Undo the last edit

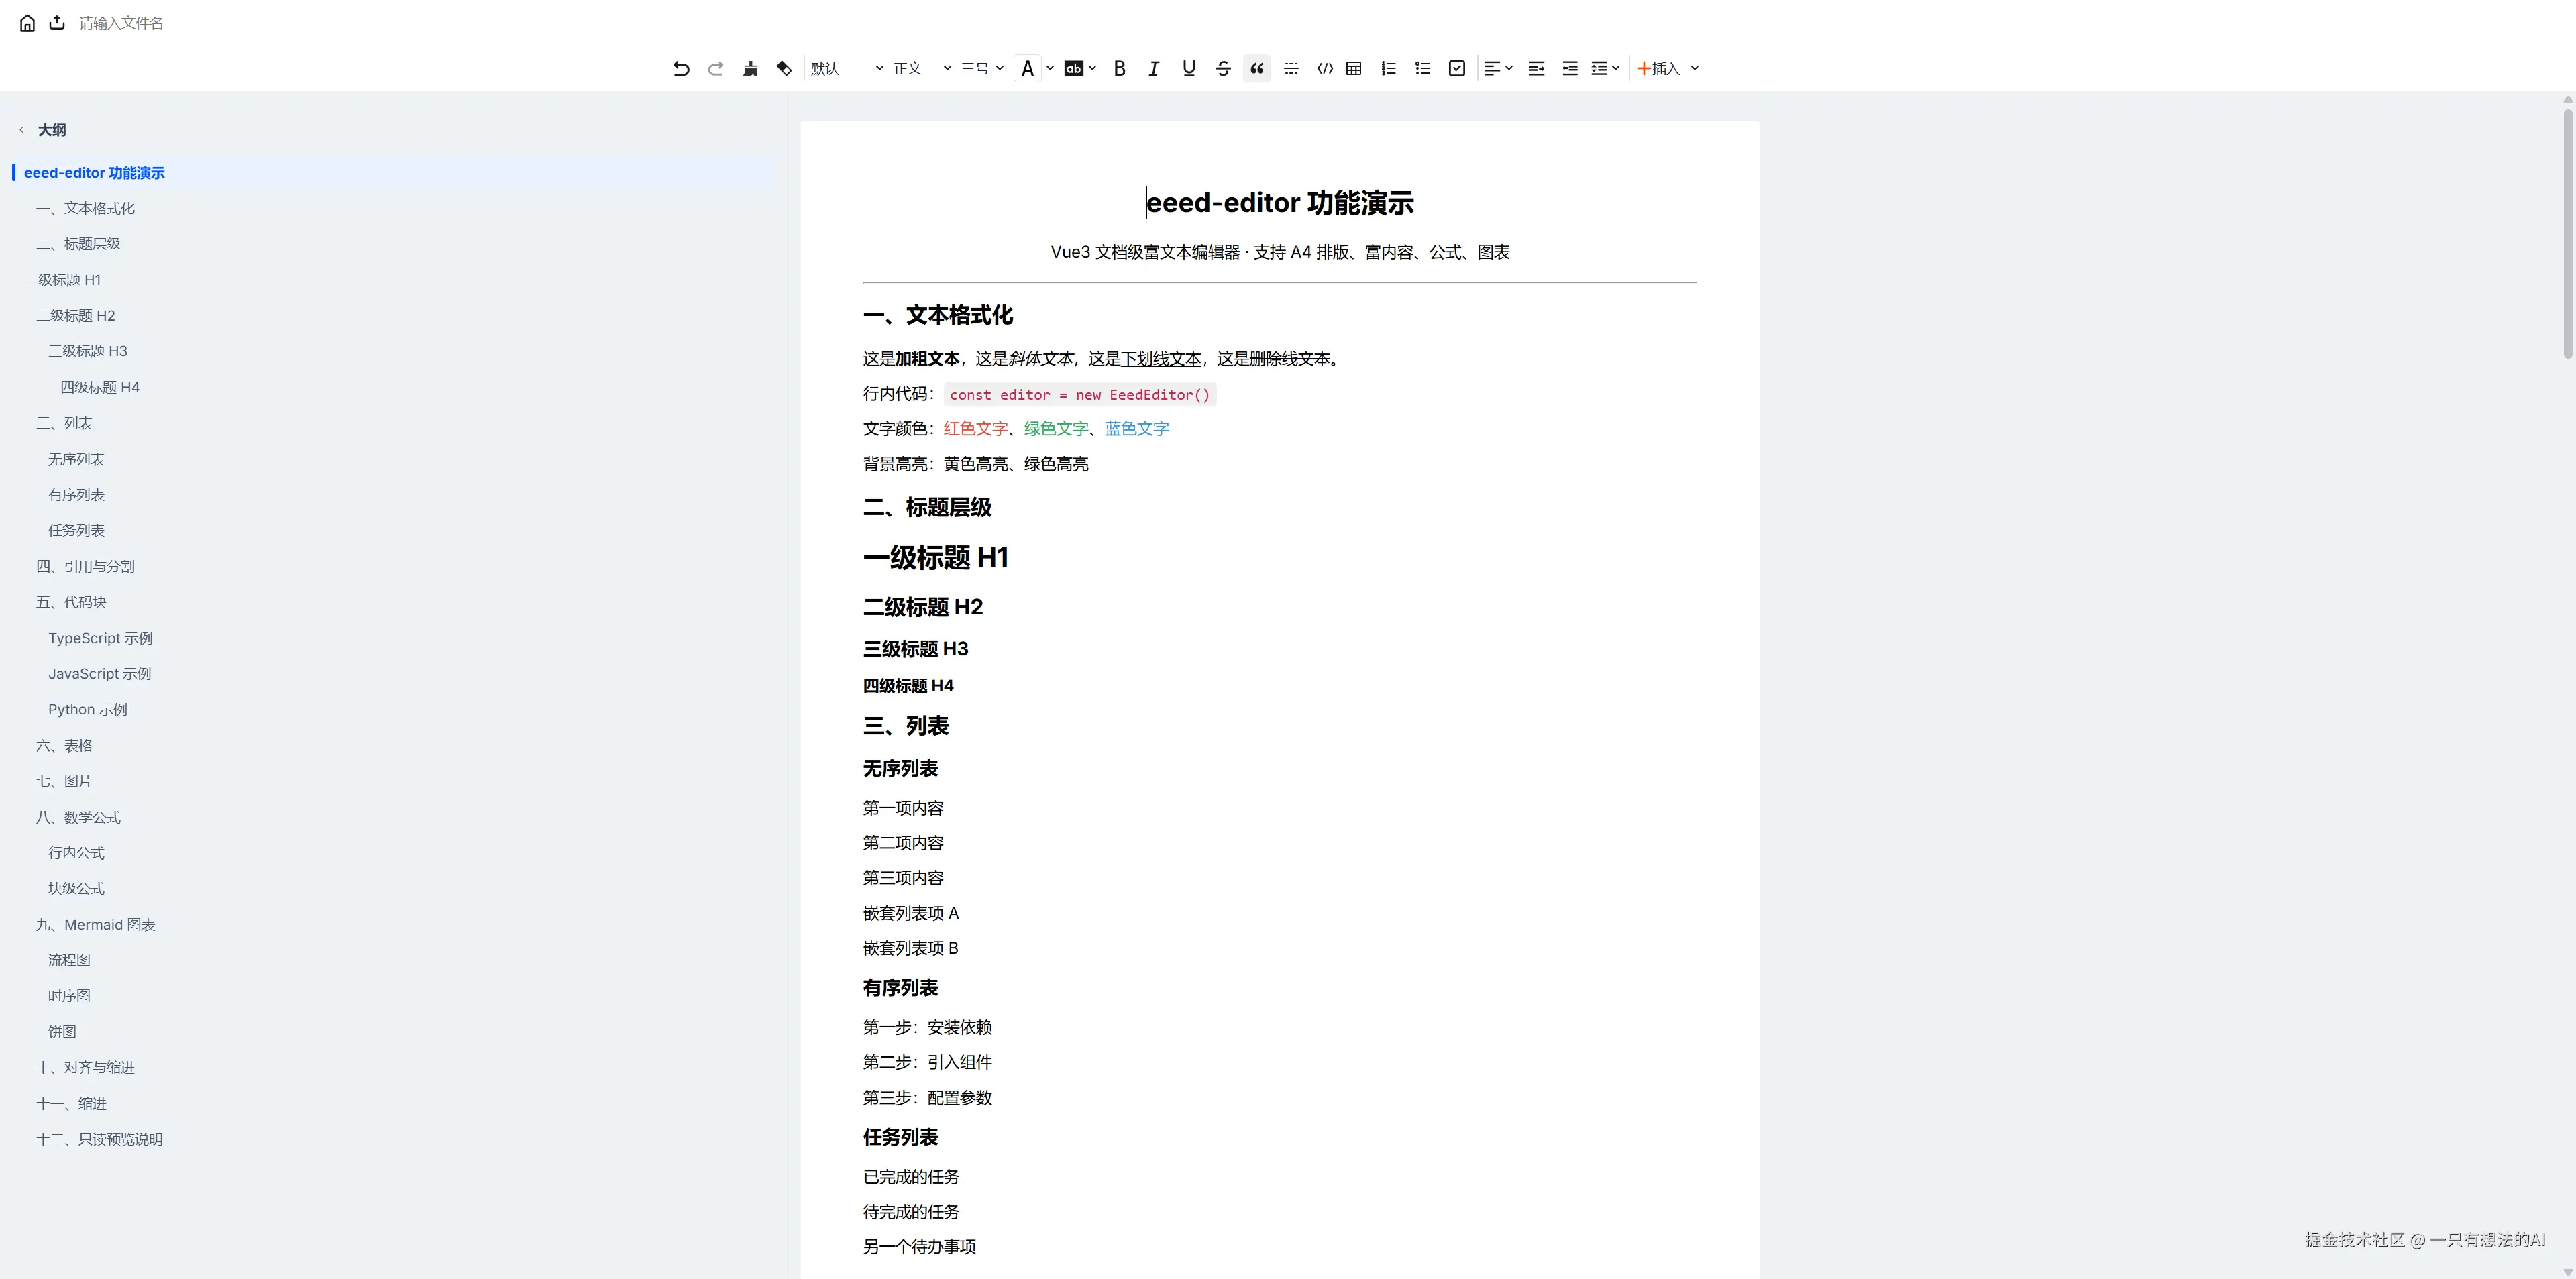[681, 68]
